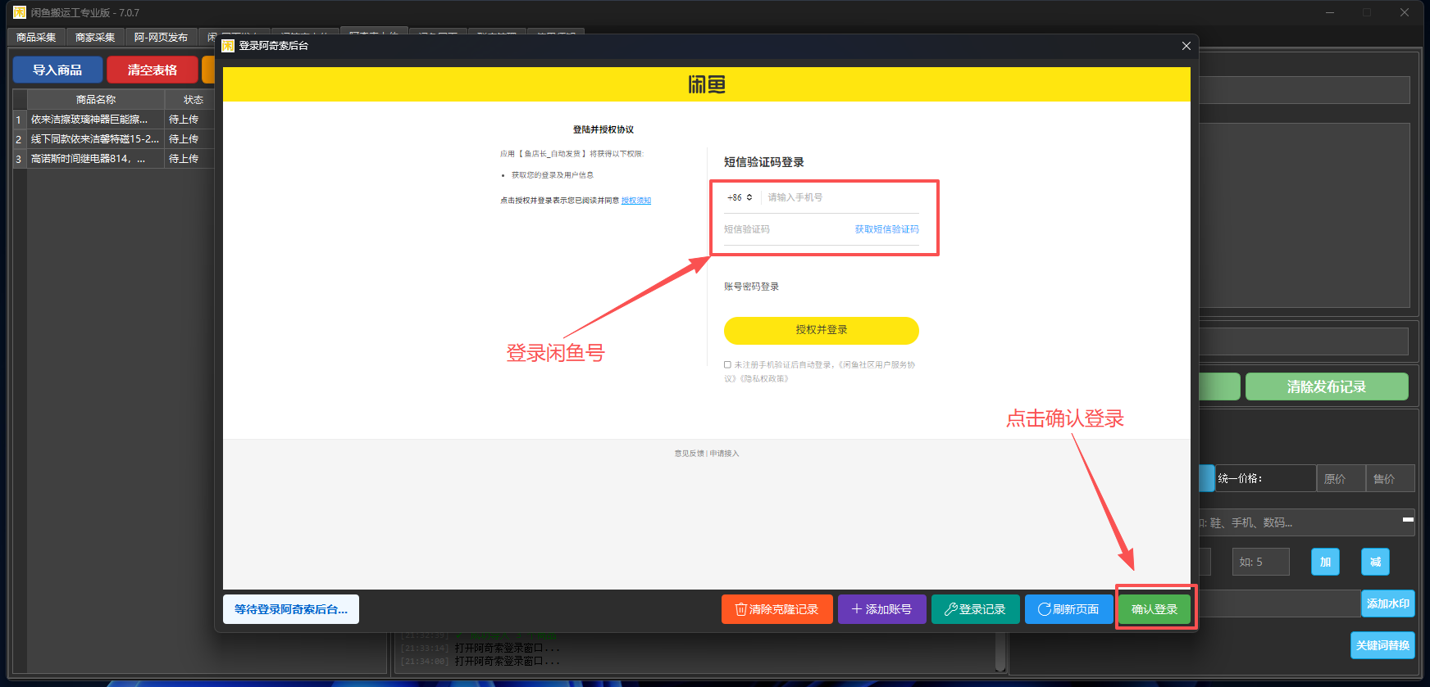
Task: Switch to the 商品采集 tab
Action: tap(36, 38)
